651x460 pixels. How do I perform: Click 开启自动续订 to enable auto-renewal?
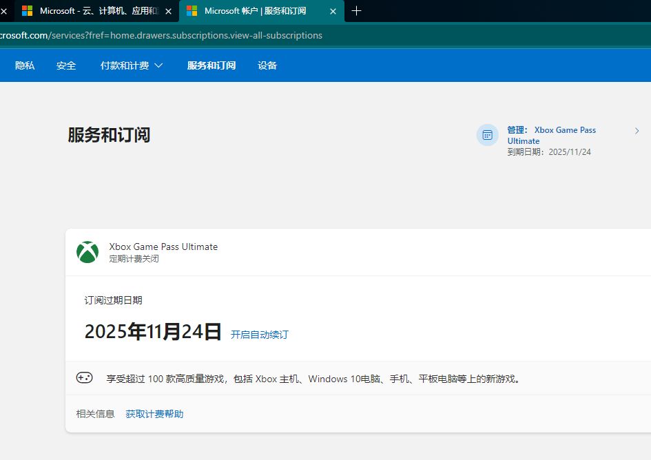[x=258, y=335]
